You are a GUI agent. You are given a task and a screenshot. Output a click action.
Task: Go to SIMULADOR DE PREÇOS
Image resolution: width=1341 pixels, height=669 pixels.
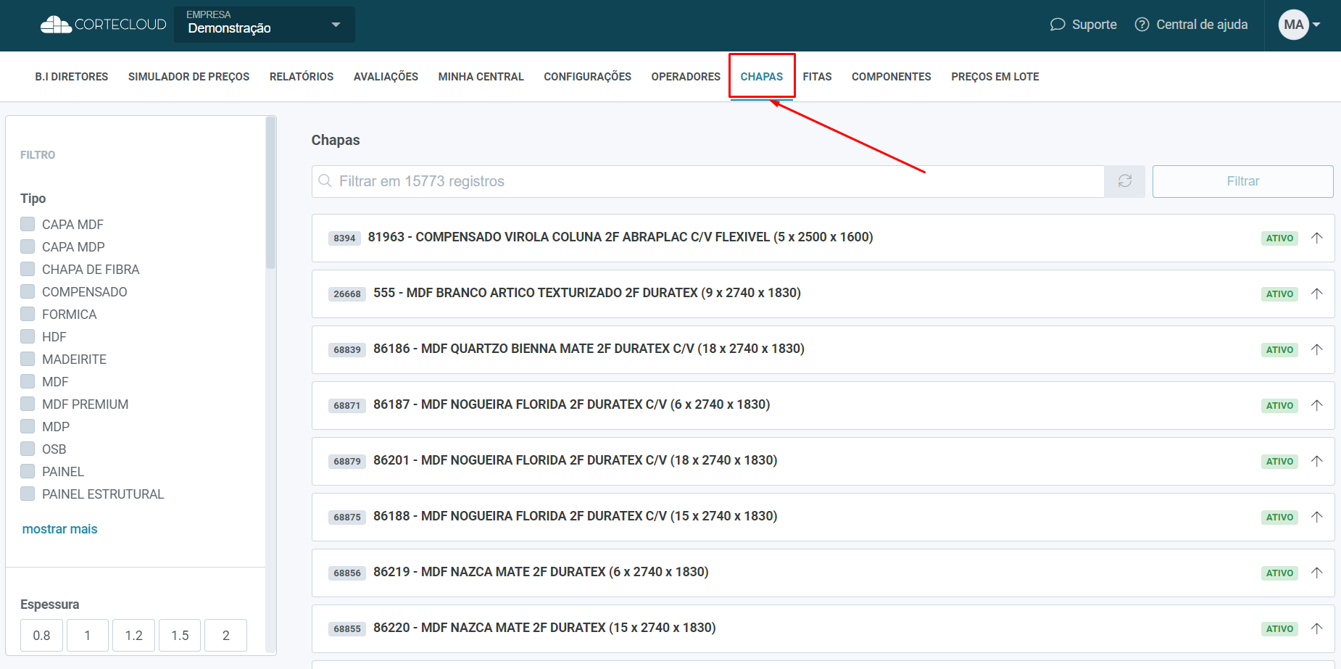188,77
